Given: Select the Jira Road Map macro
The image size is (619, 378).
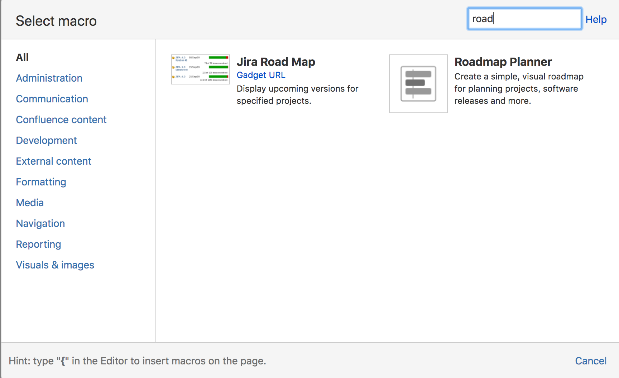Looking at the screenshot, I should coord(275,62).
